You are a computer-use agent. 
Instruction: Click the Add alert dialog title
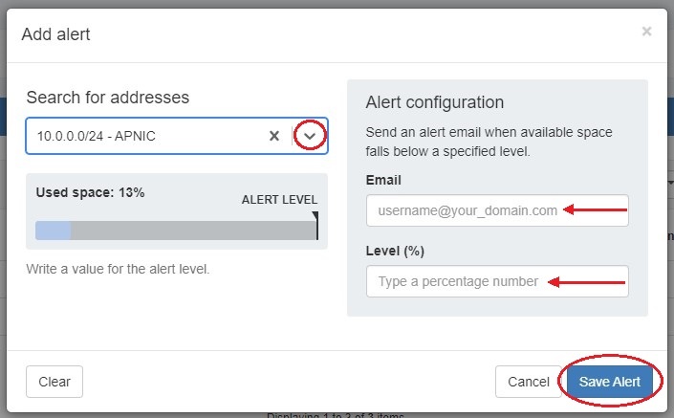pyautogui.click(x=55, y=34)
